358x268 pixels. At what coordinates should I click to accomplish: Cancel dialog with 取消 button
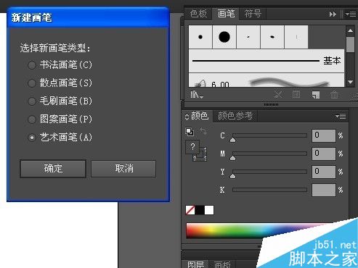[123, 169]
